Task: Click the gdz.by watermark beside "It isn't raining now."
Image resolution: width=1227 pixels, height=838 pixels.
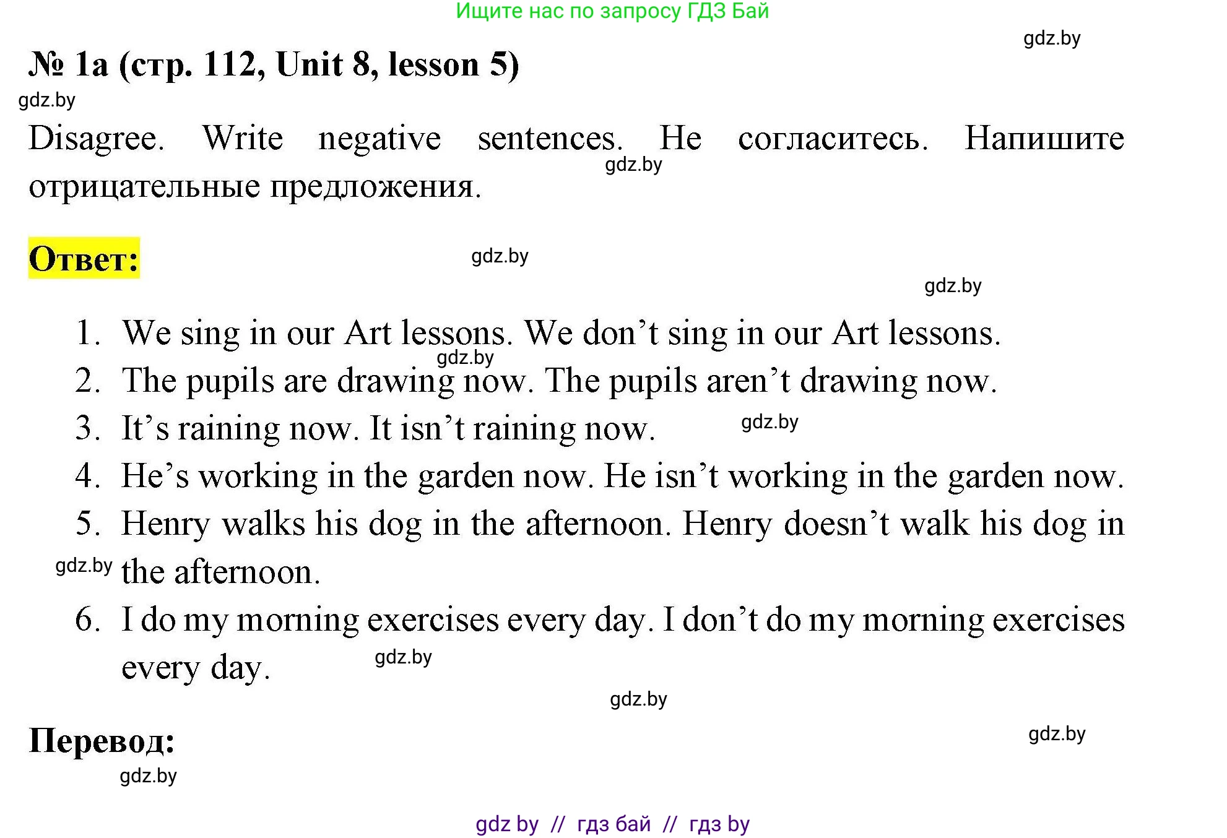Action: pyautogui.click(x=770, y=422)
